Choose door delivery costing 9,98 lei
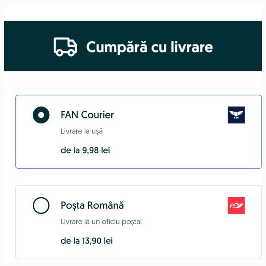Viewport: 266px width, 266px height. (x=138, y=131)
